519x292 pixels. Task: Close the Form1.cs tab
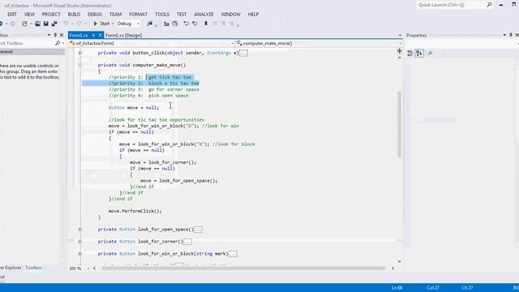100,35
